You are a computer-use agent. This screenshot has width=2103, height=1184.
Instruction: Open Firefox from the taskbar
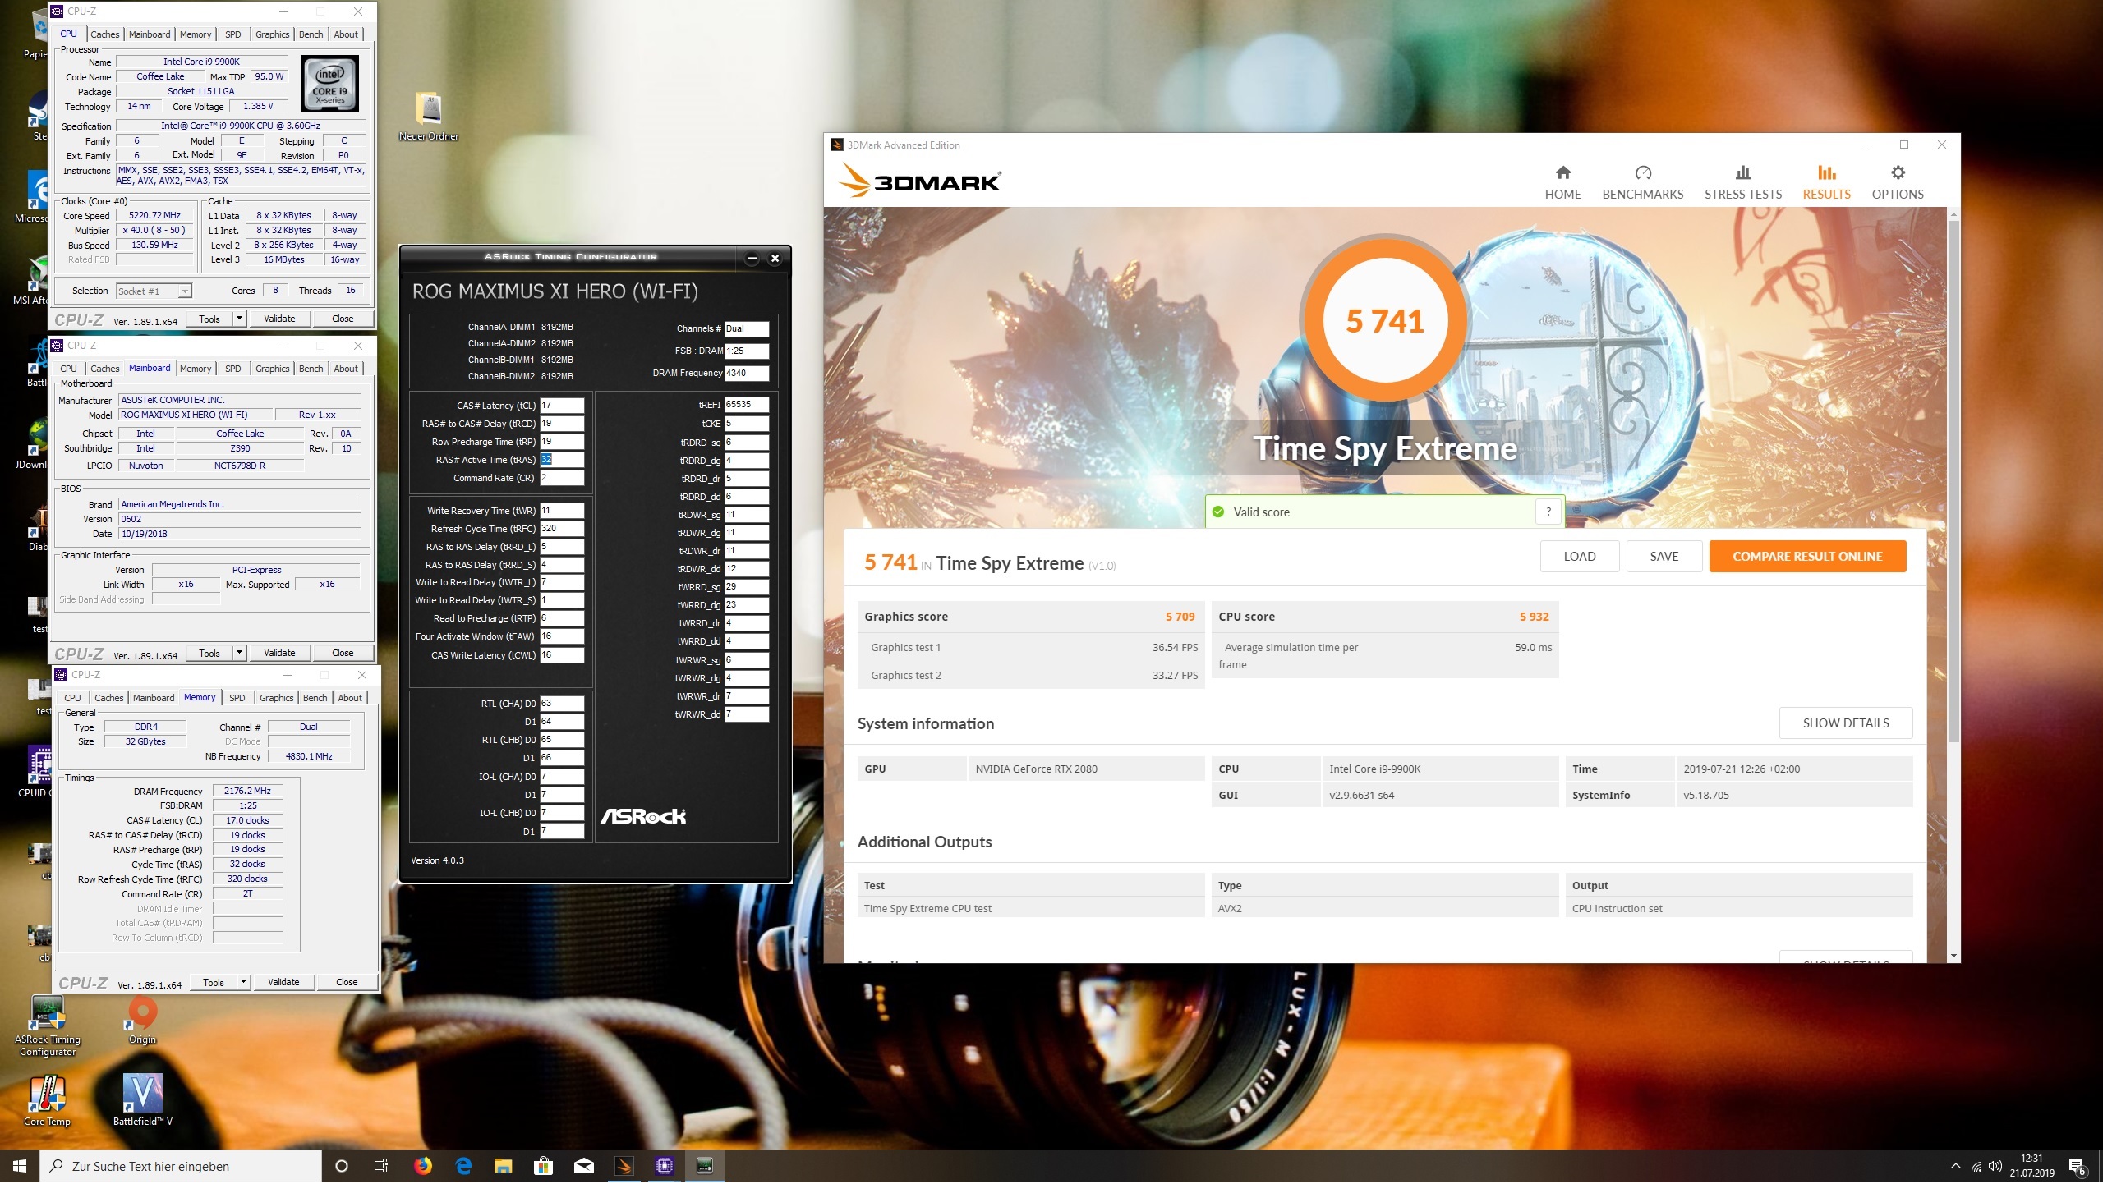point(423,1166)
